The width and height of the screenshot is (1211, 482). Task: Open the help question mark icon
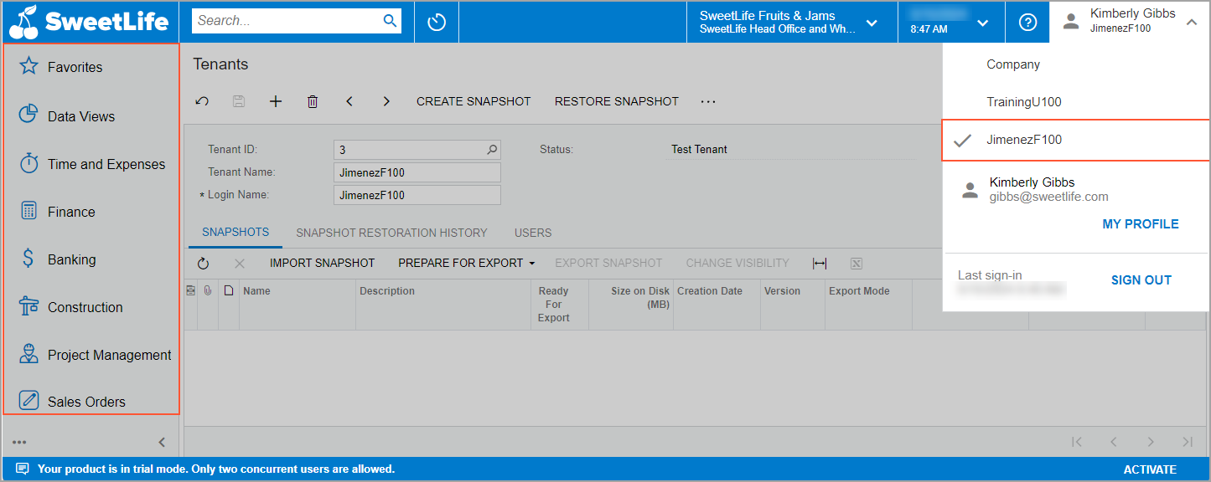click(x=1027, y=23)
